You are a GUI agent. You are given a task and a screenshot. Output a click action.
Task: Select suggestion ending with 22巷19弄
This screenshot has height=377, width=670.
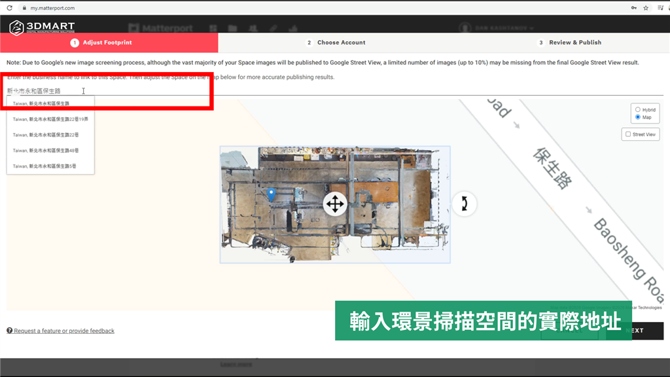(x=50, y=119)
